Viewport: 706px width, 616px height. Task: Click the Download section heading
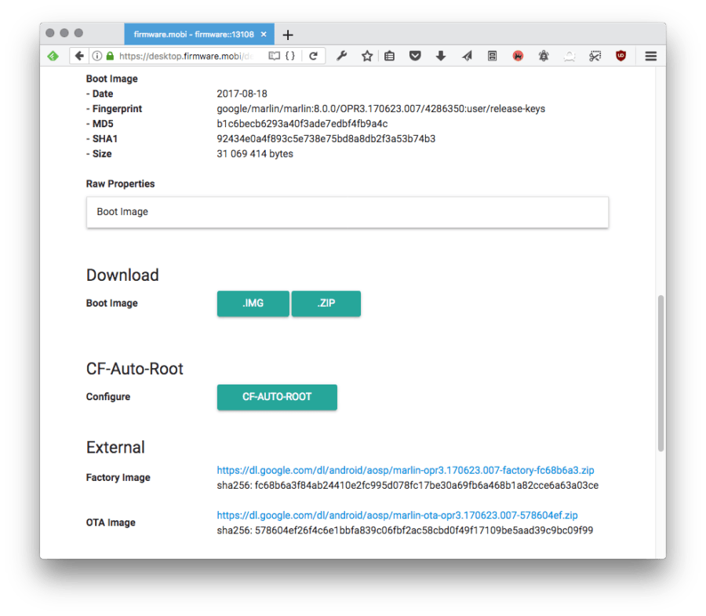tap(122, 275)
